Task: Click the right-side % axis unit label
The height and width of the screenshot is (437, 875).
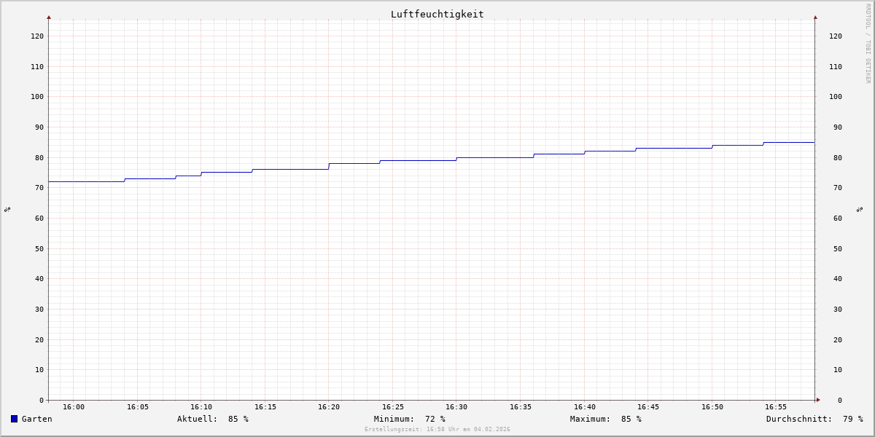Action: 860,209
